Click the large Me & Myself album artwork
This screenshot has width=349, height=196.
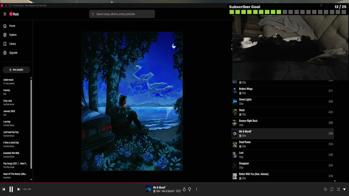point(132,101)
